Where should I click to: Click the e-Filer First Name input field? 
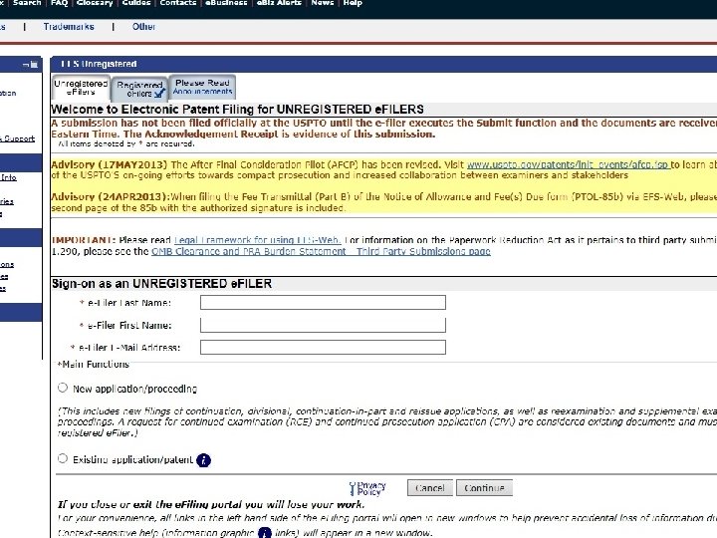click(x=323, y=325)
